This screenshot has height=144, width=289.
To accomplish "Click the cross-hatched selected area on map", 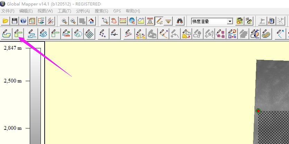I will pos(274,127).
